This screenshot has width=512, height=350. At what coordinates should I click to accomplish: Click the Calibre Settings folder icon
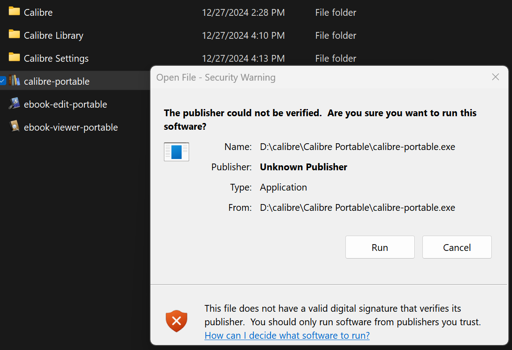pos(14,57)
